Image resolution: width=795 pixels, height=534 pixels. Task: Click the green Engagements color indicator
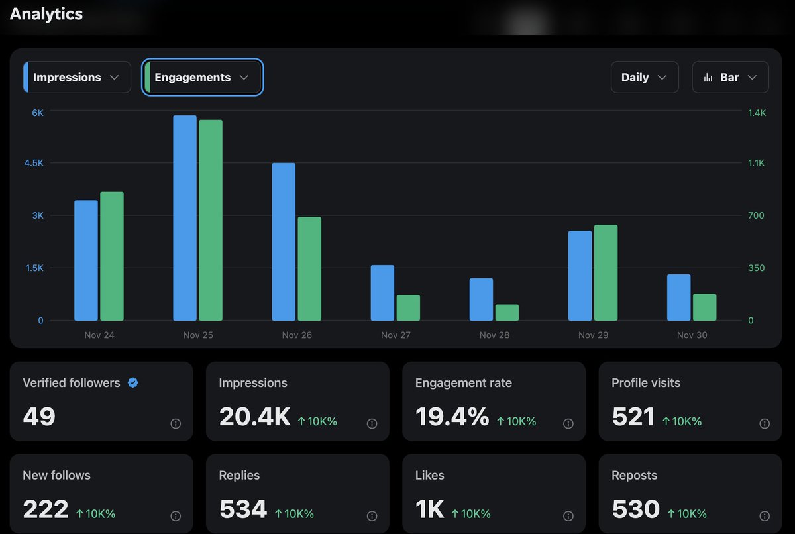pyautogui.click(x=147, y=78)
